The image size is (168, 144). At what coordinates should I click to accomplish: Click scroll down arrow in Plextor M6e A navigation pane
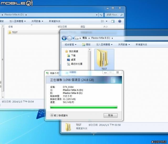pos(3,97)
